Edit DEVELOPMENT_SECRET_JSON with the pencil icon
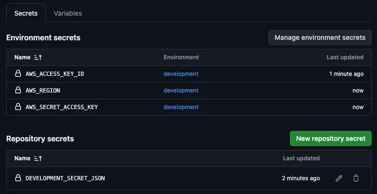377x194 pixels. tap(338, 178)
